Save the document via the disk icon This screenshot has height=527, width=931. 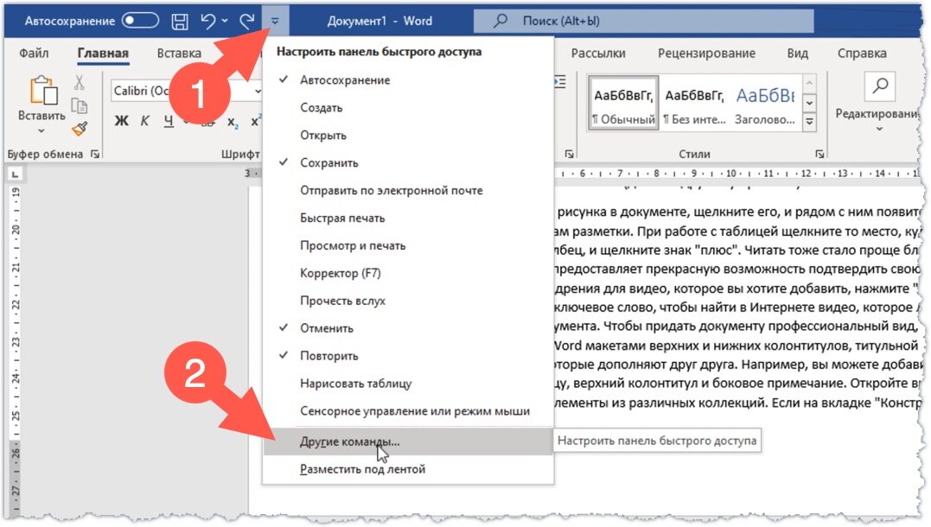tap(179, 19)
